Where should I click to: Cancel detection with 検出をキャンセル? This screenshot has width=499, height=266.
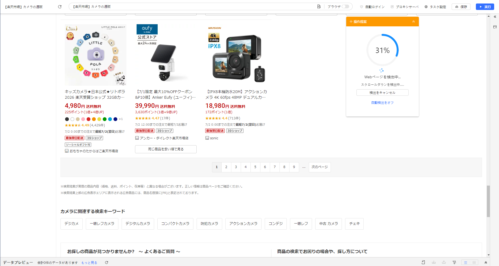click(382, 93)
